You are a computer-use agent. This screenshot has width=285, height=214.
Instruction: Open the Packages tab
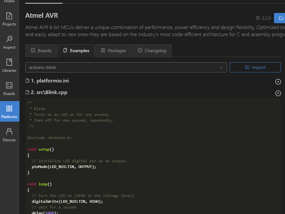coord(114,51)
